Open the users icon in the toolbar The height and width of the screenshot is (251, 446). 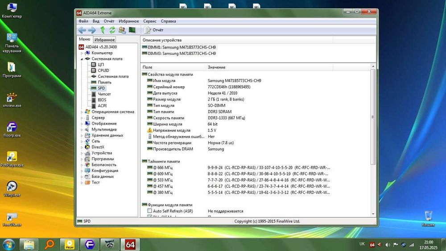tap(122, 30)
